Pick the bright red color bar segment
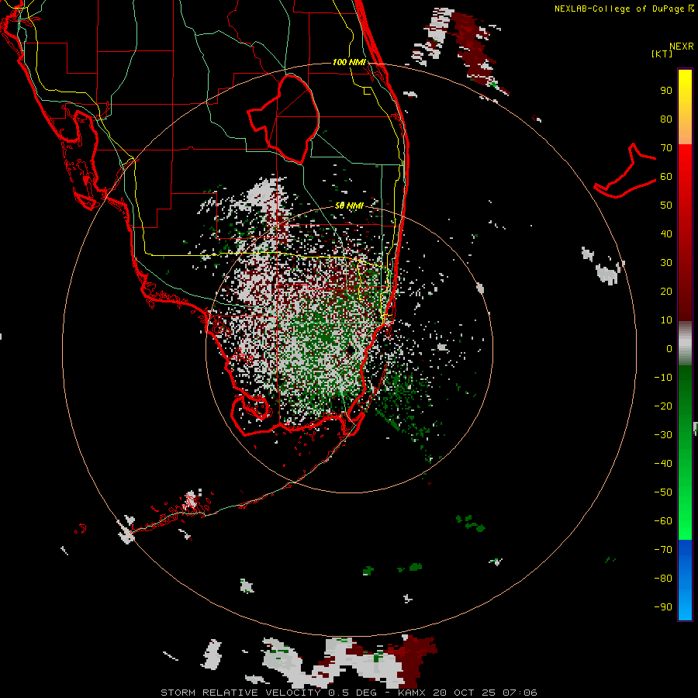Image resolution: width=698 pixels, height=698 pixels. [x=685, y=163]
